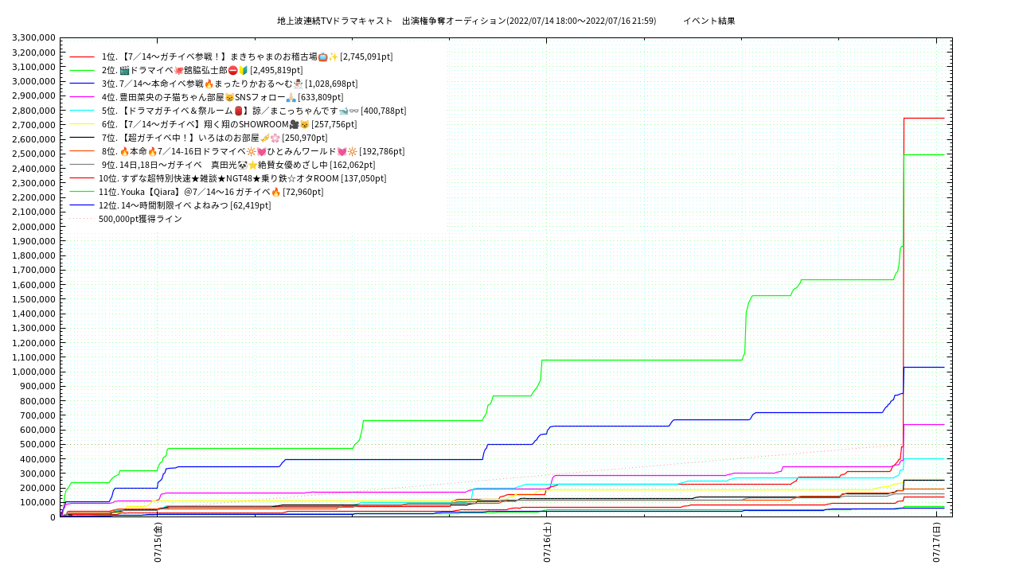Screen dimensions: 1019x573
Task: Click the blue line sample for 3位
Action: click(x=82, y=84)
